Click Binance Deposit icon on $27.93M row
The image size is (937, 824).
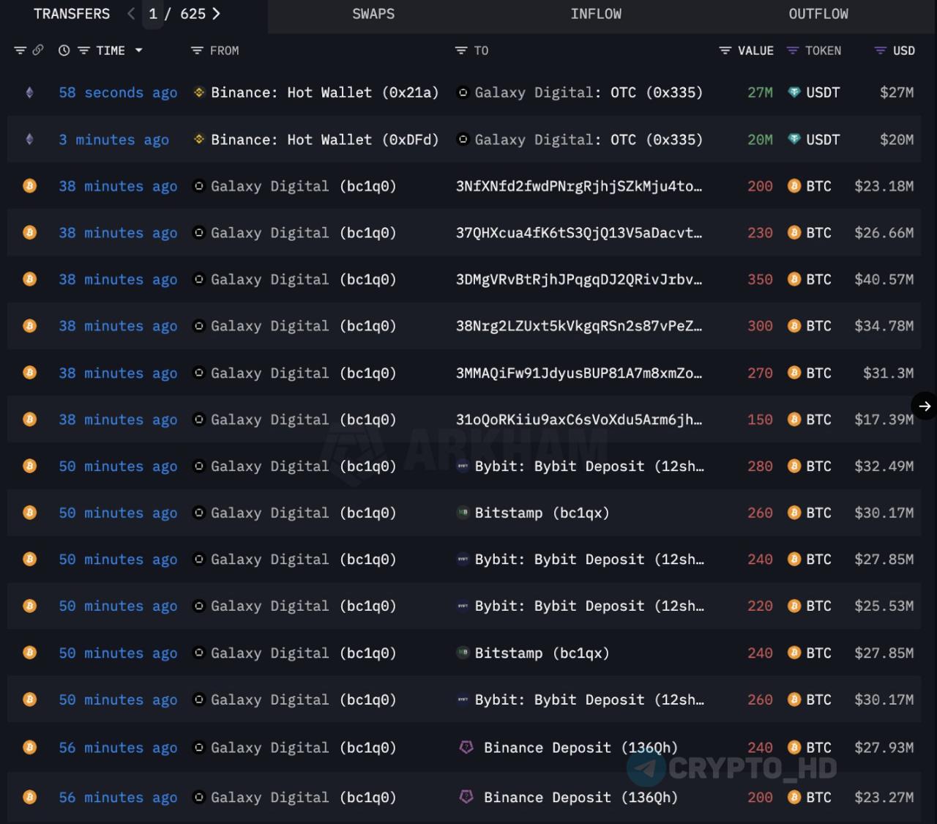tap(466, 747)
